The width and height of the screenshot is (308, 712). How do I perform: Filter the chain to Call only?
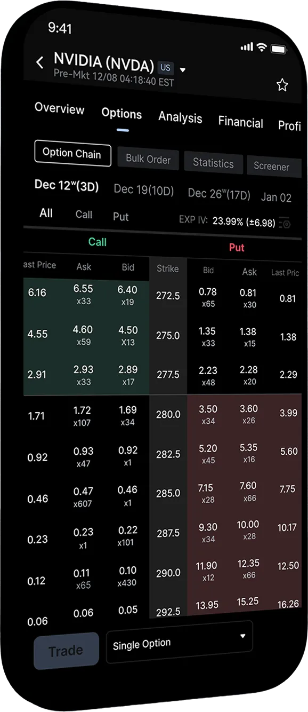[x=84, y=215]
